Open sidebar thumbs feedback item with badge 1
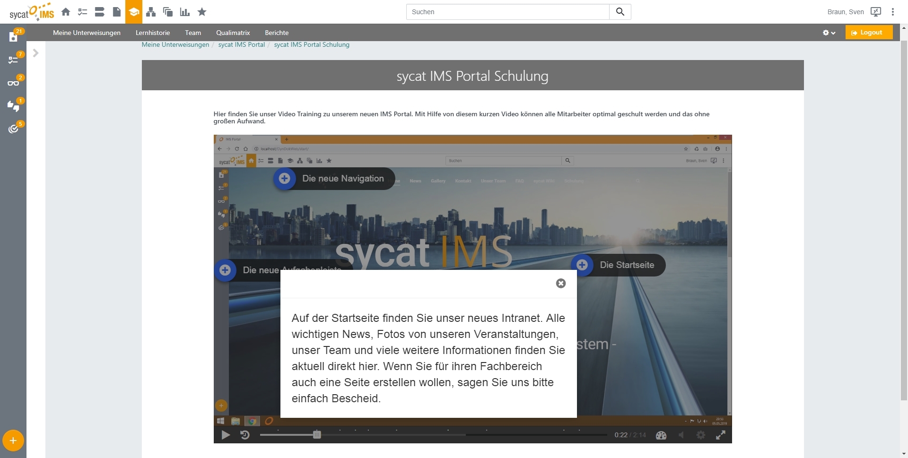Image resolution: width=908 pixels, height=458 pixels. [13, 106]
